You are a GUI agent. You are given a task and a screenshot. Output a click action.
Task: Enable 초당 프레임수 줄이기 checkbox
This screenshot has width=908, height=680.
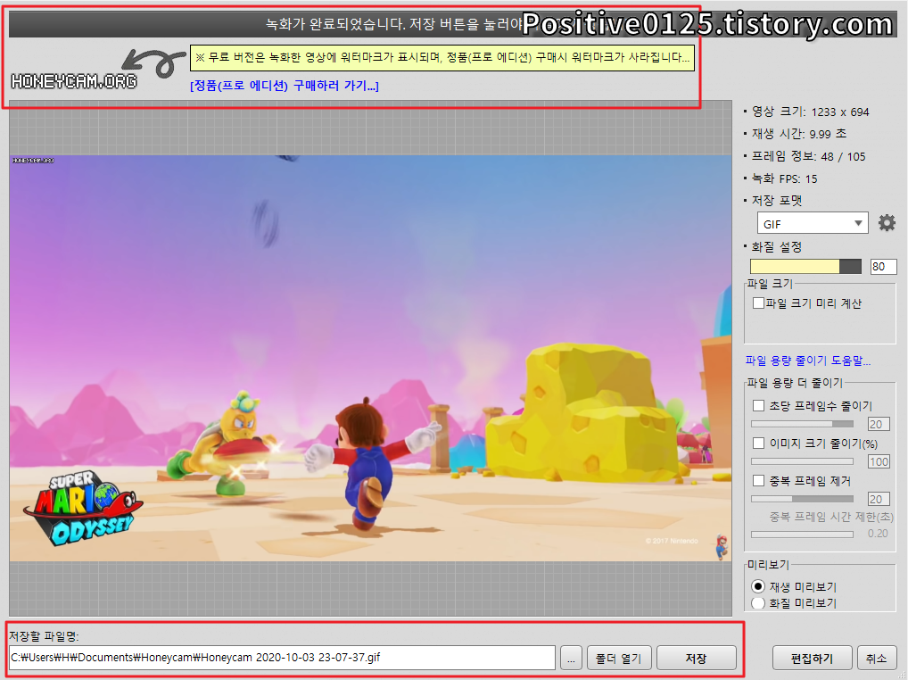758,405
